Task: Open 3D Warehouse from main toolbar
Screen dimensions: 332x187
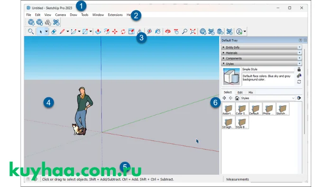Action: [x=203, y=31]
